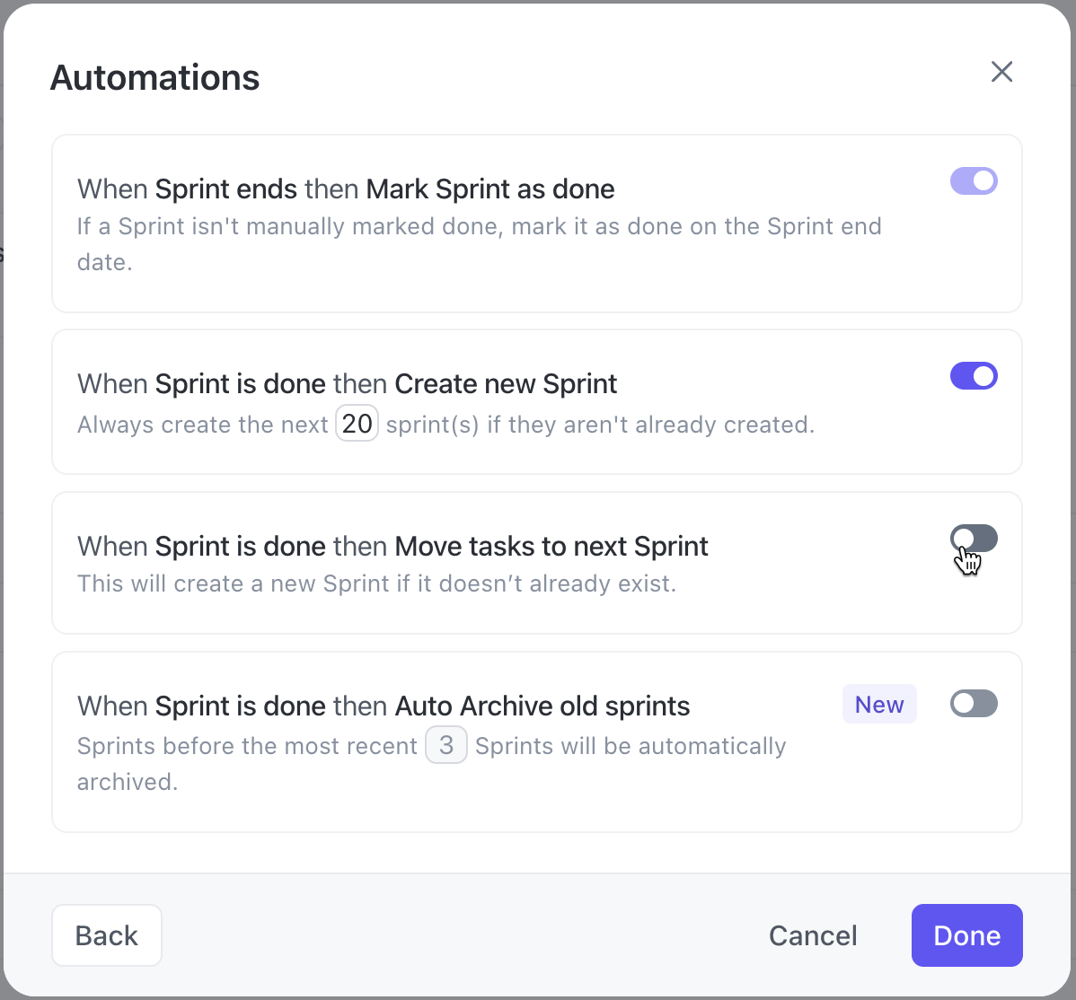Go back with the Back button

[107, 935]
